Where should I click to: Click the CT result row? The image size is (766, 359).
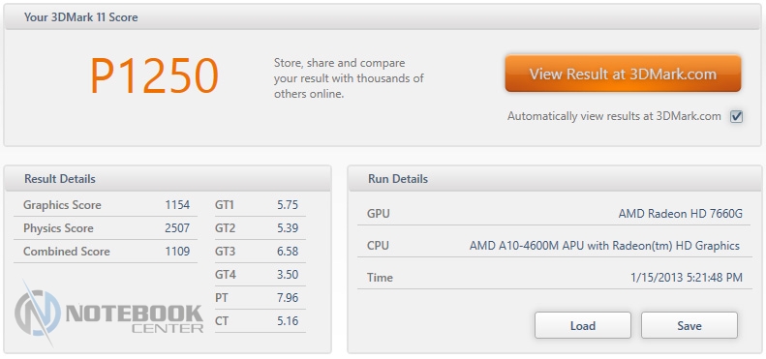coord(260,321)
